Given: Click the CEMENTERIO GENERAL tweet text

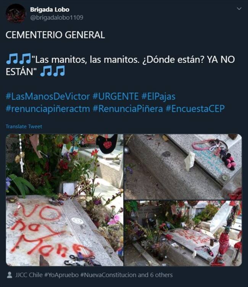Looking at the screenshot, I should coord(55,35).
